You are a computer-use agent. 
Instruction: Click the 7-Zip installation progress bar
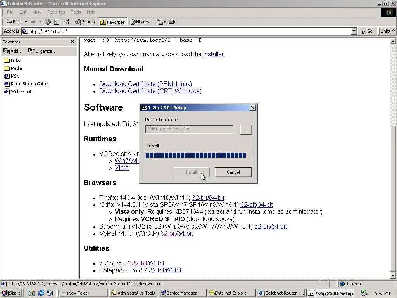coord(198,155)
